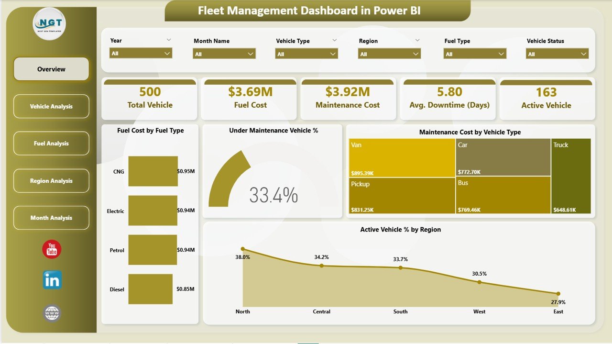This screenshot has height=344, width=612.
Task: Open the Fuel Type dropdown
Action: tap(501, 53)
